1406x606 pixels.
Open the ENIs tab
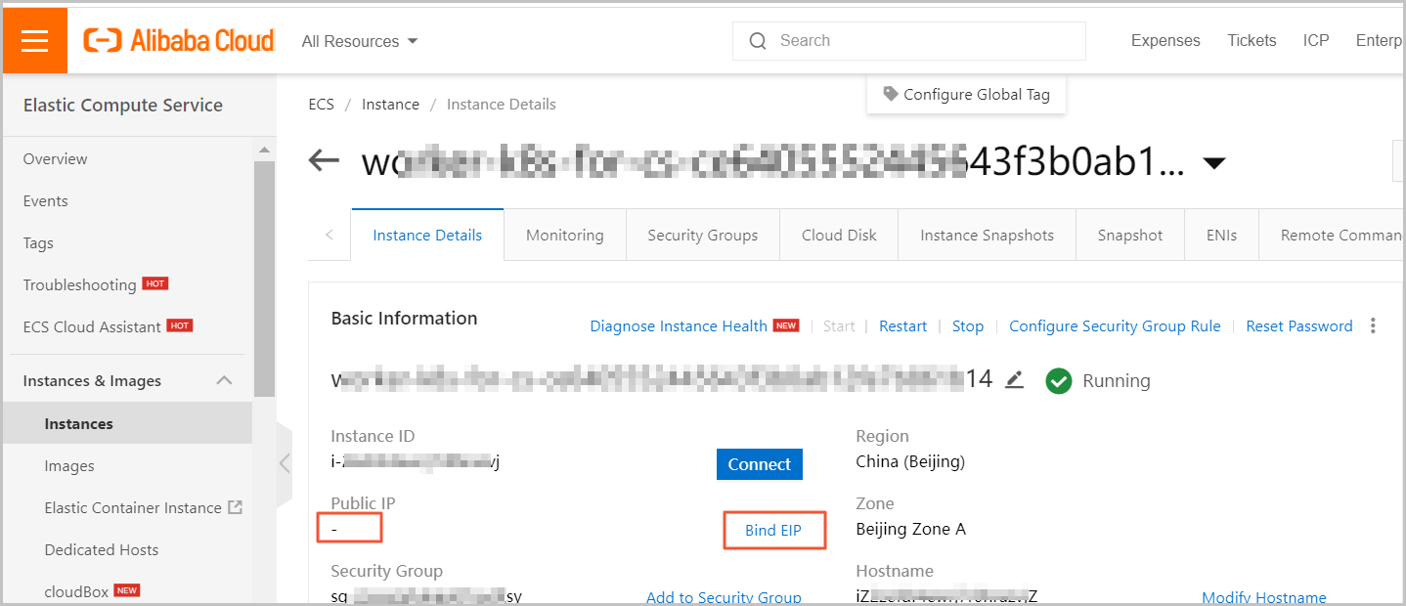coord(1221,235)
